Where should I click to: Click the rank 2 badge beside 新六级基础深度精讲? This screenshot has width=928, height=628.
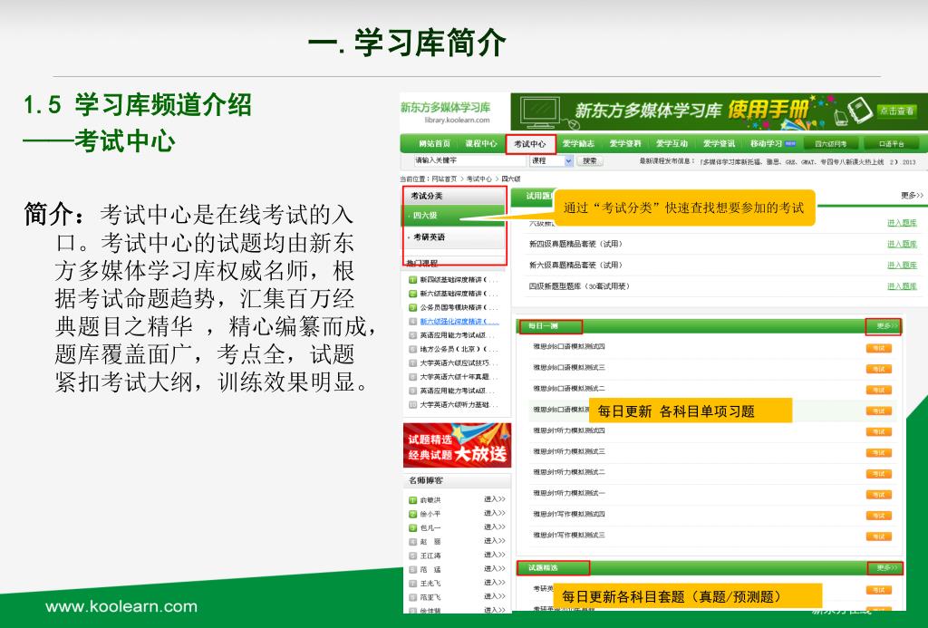coord(413,294)
